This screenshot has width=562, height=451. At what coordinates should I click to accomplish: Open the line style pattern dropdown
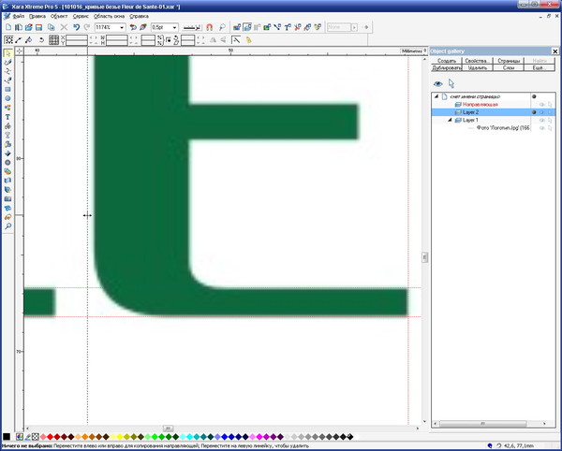point(192,27)
